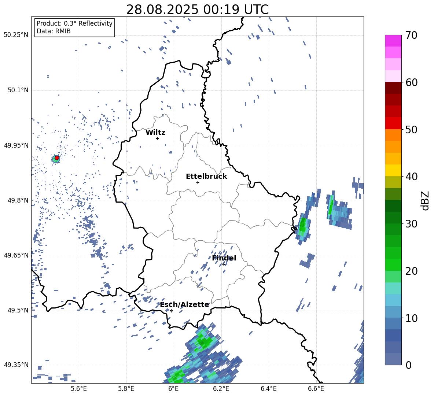This screenshot has width=434, height=396.
Task: Click the 70 tick on colorbar
Action: point(411,35)
